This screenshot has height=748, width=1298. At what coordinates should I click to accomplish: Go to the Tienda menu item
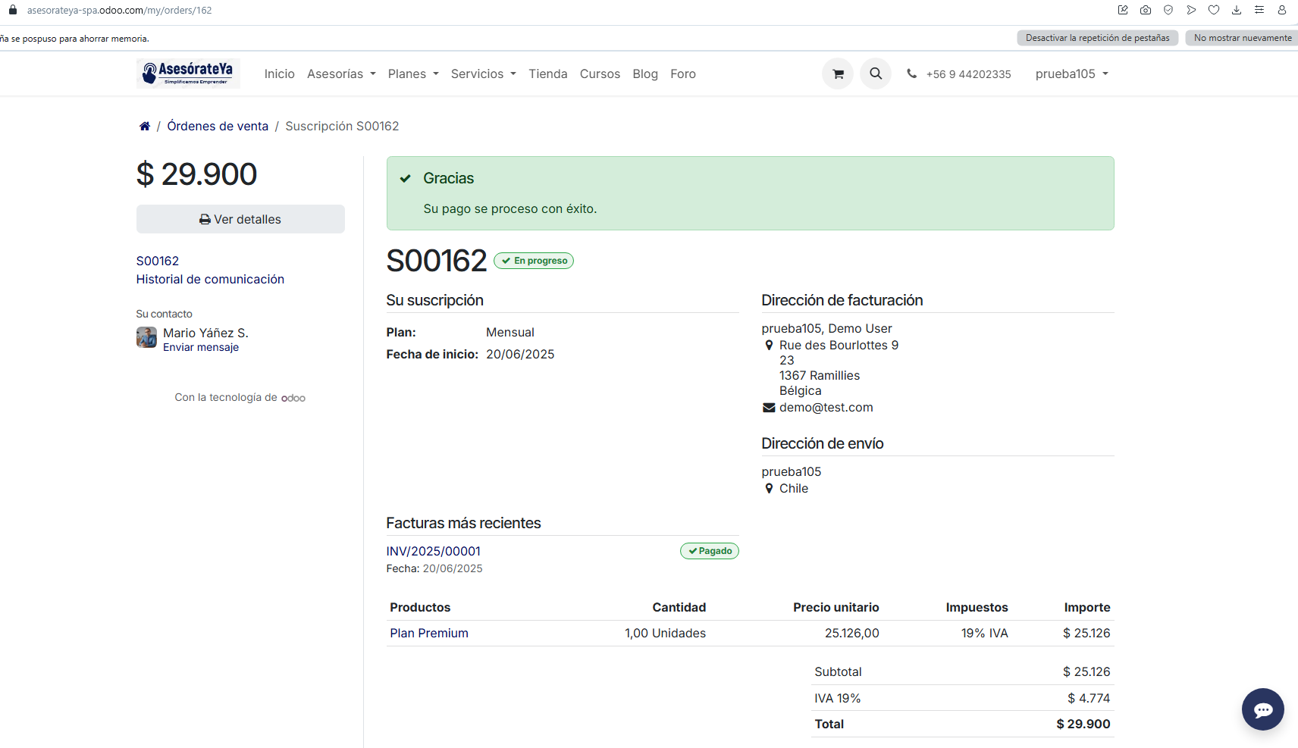tap(547, 74)
